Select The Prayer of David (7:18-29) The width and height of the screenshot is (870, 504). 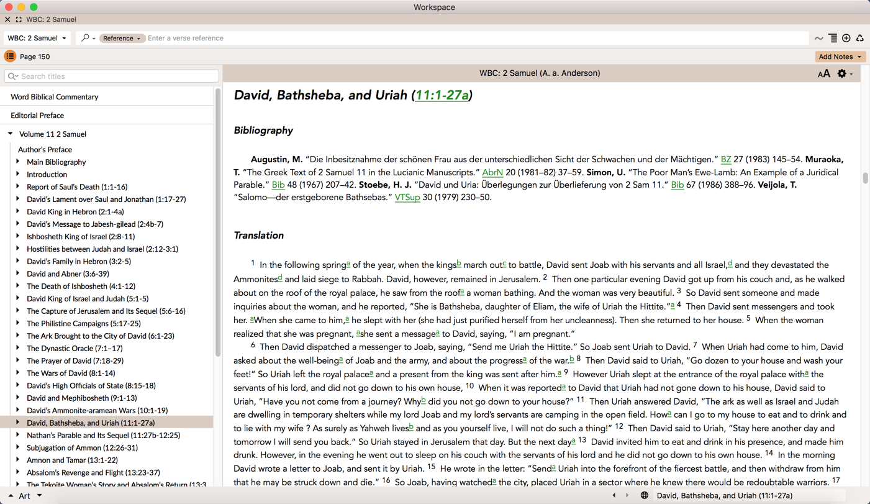[75, 361]
